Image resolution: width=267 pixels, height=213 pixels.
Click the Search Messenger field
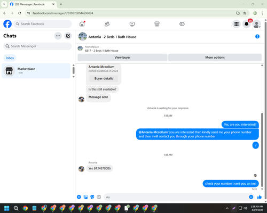tap(37, 46)
